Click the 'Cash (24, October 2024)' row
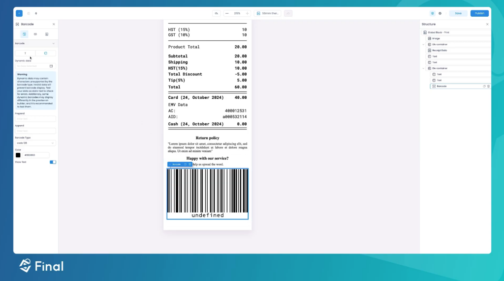Image resolution: width=504 pixels, height=281 pixels. click(x=207, y=124)
